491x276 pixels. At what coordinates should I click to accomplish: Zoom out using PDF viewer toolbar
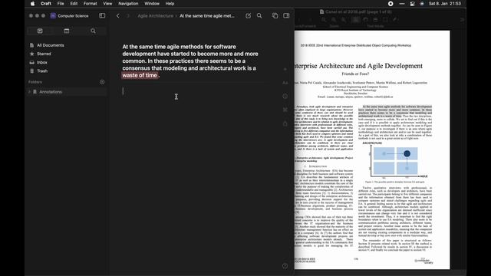click(324, 20)
